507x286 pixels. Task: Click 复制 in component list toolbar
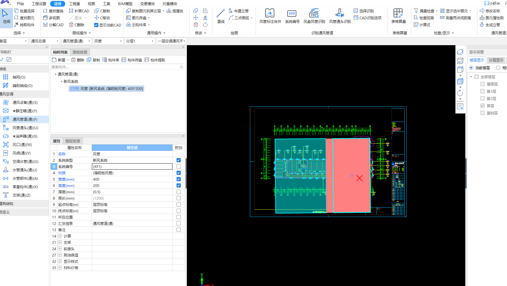coord(93,60)
